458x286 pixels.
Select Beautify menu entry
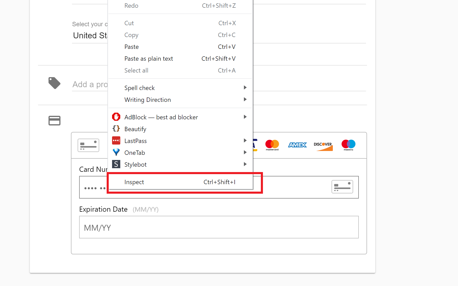[x=180, y=129]
